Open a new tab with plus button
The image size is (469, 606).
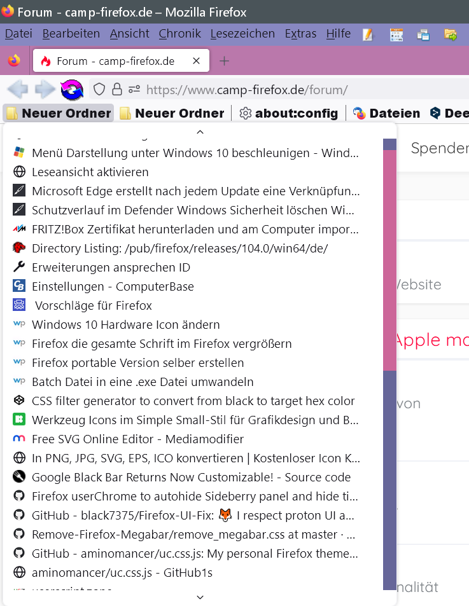click(224, 60)
